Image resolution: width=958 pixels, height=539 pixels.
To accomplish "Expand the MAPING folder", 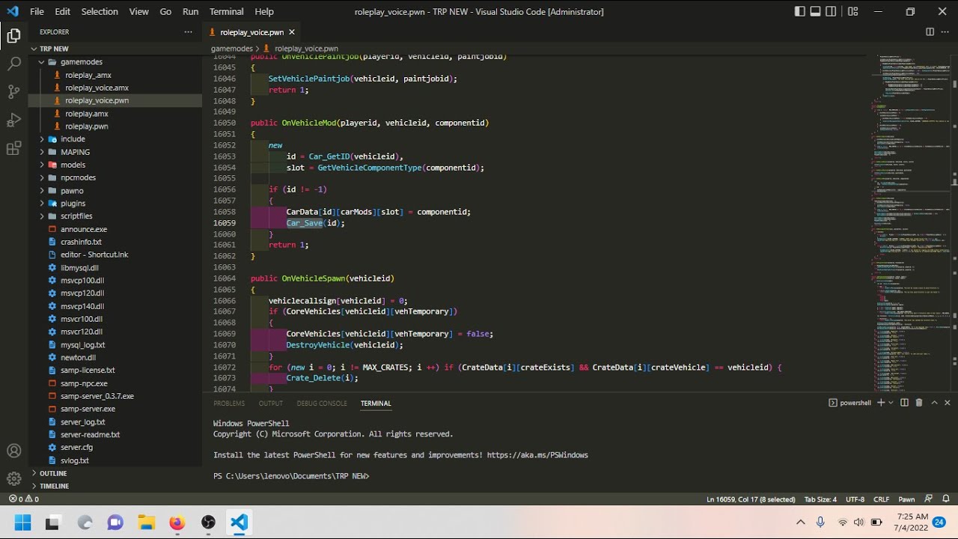I will coord(115,152).
